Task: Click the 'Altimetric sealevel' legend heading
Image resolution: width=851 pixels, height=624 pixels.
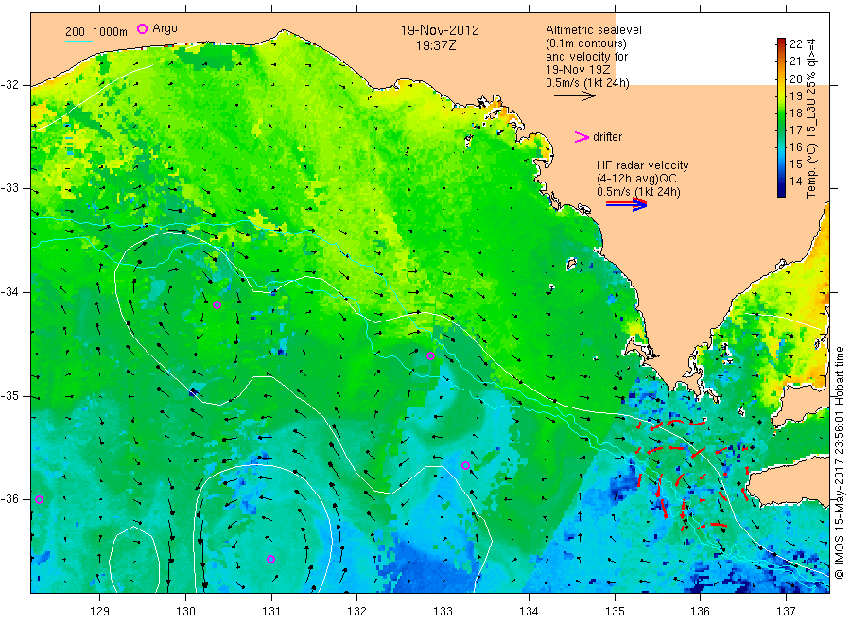Action: [594, 30]
